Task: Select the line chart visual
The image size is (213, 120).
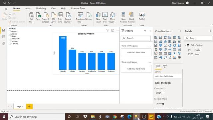Action: (156, 41)
